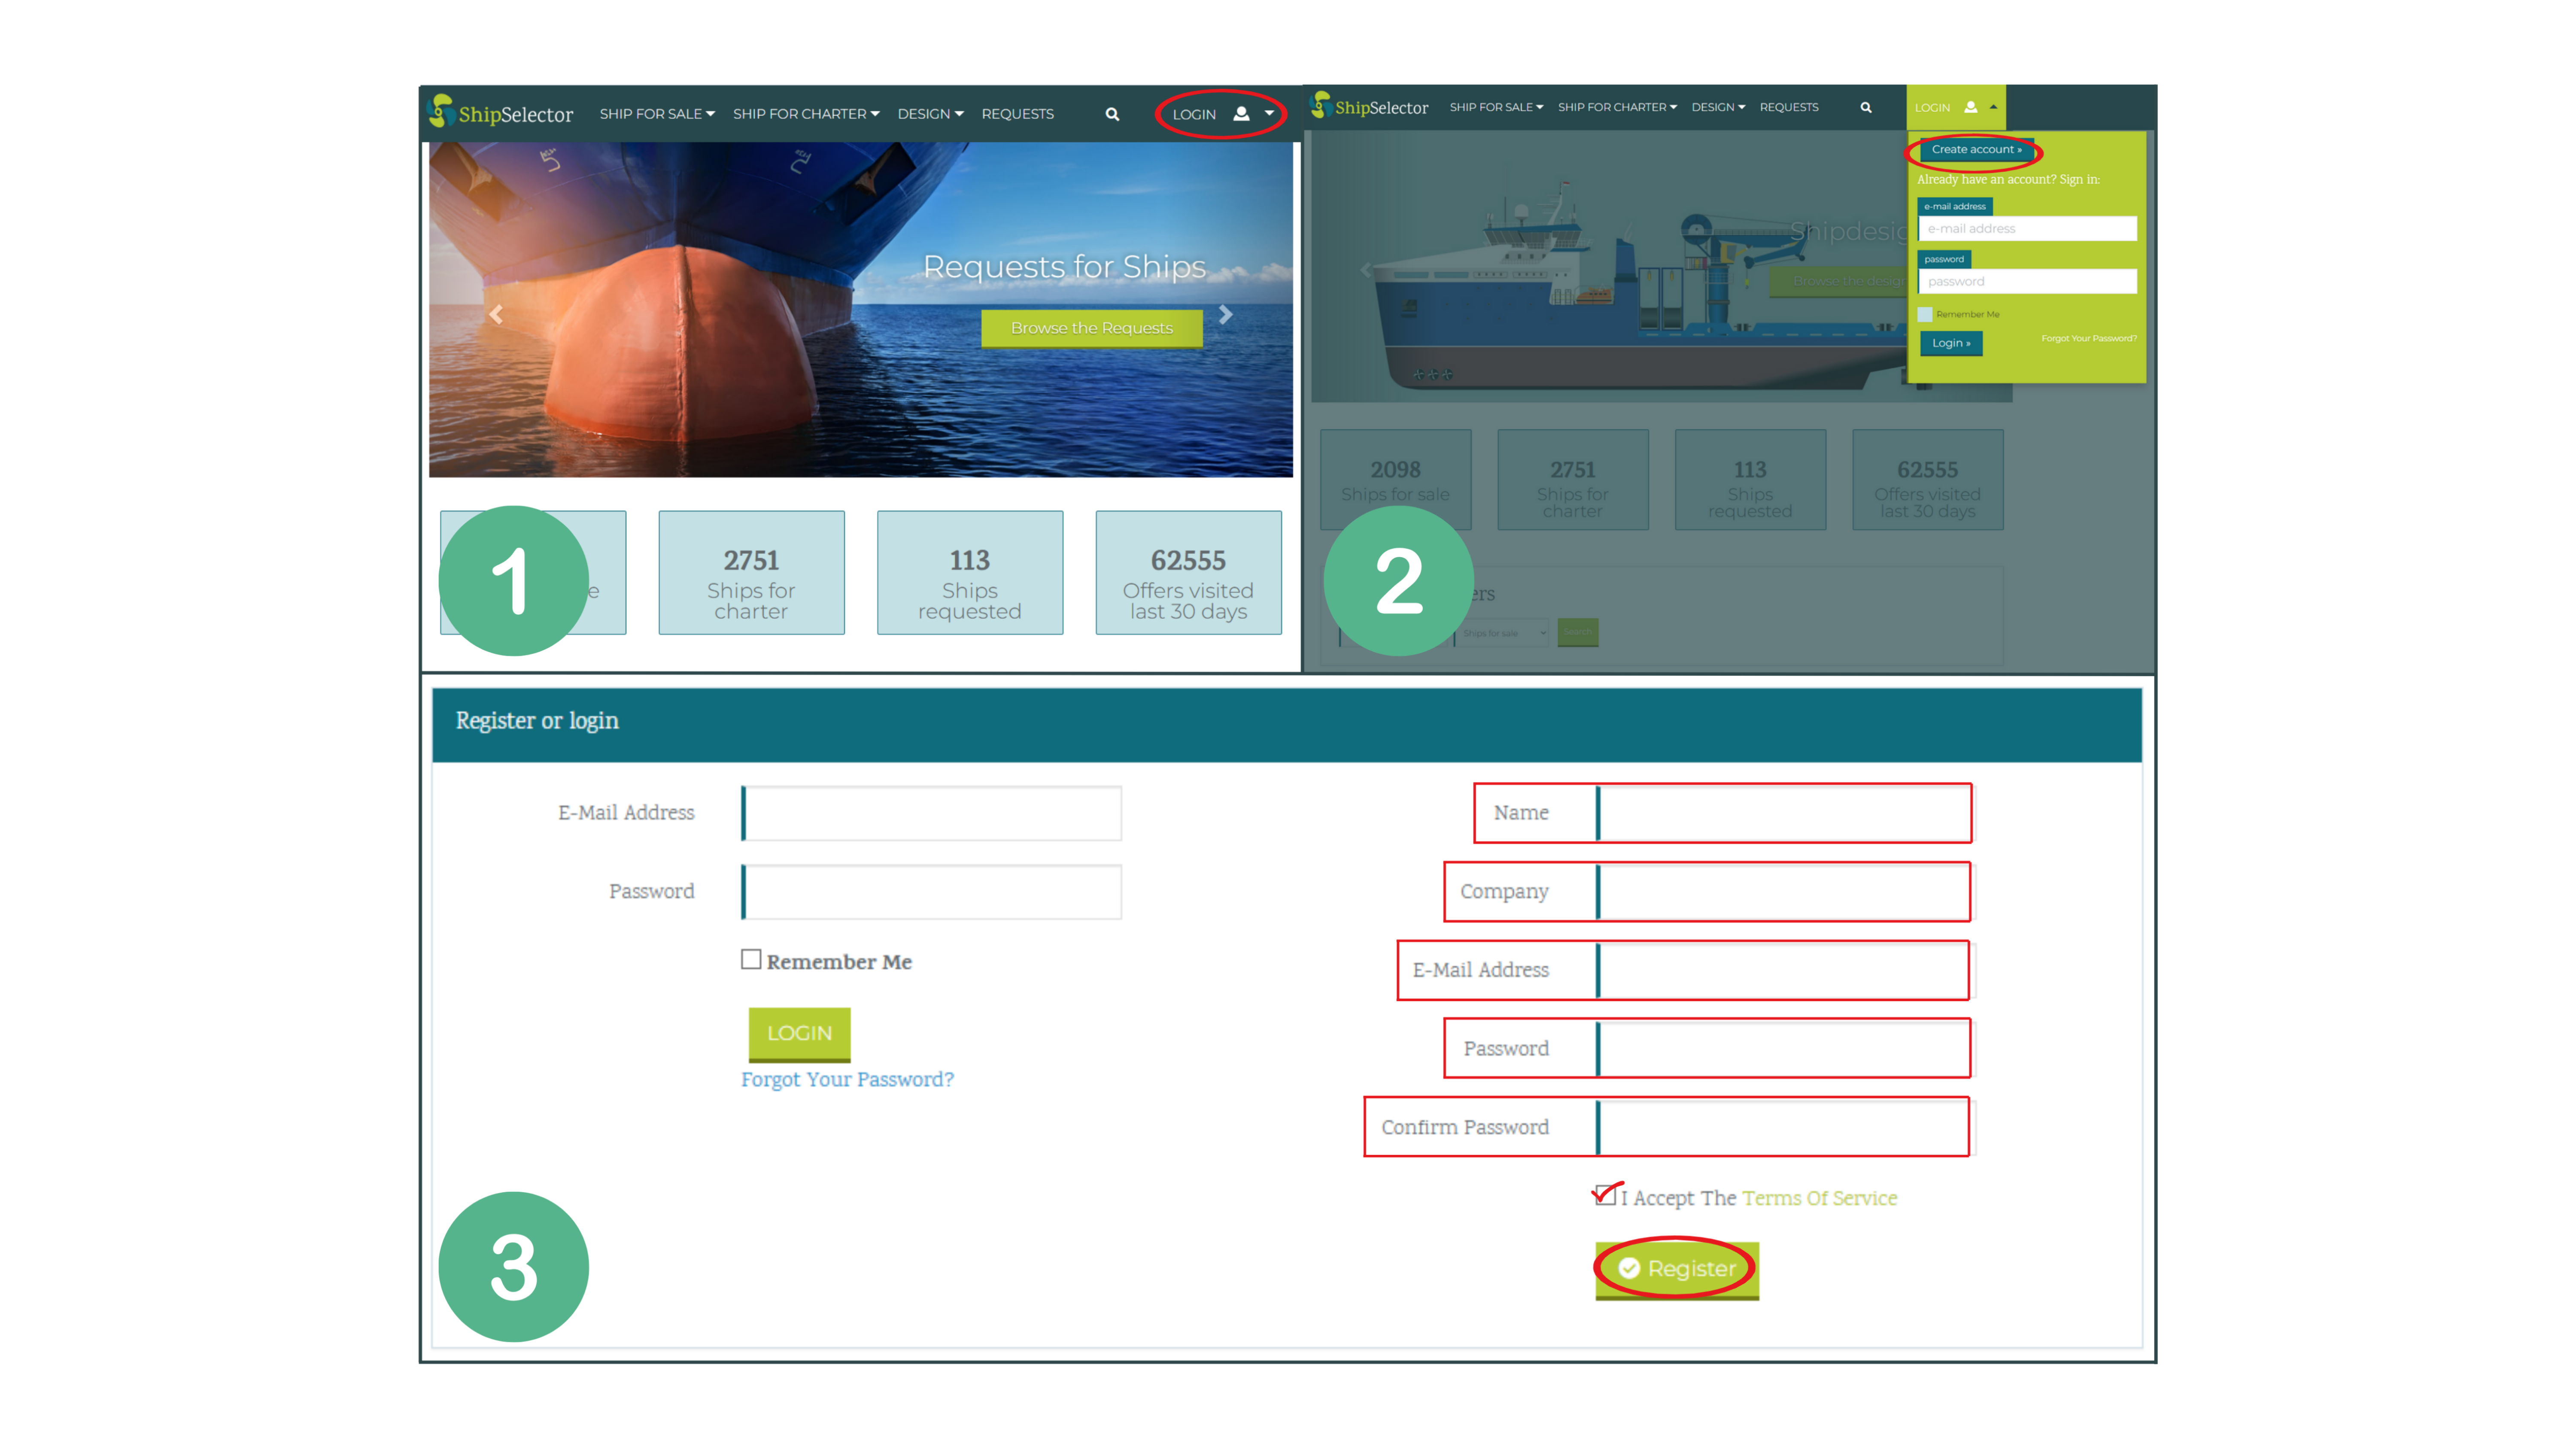The width and height of the screenshot is (2576, 1449).
Task: Open SHIP FOR SALE menu in panel 1
Action: pyautogui.click(x=657, y=114)
